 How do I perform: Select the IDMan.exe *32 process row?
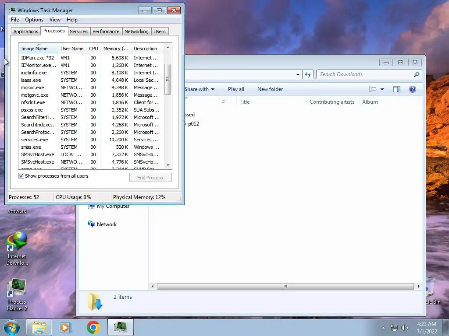pos(91,58)
